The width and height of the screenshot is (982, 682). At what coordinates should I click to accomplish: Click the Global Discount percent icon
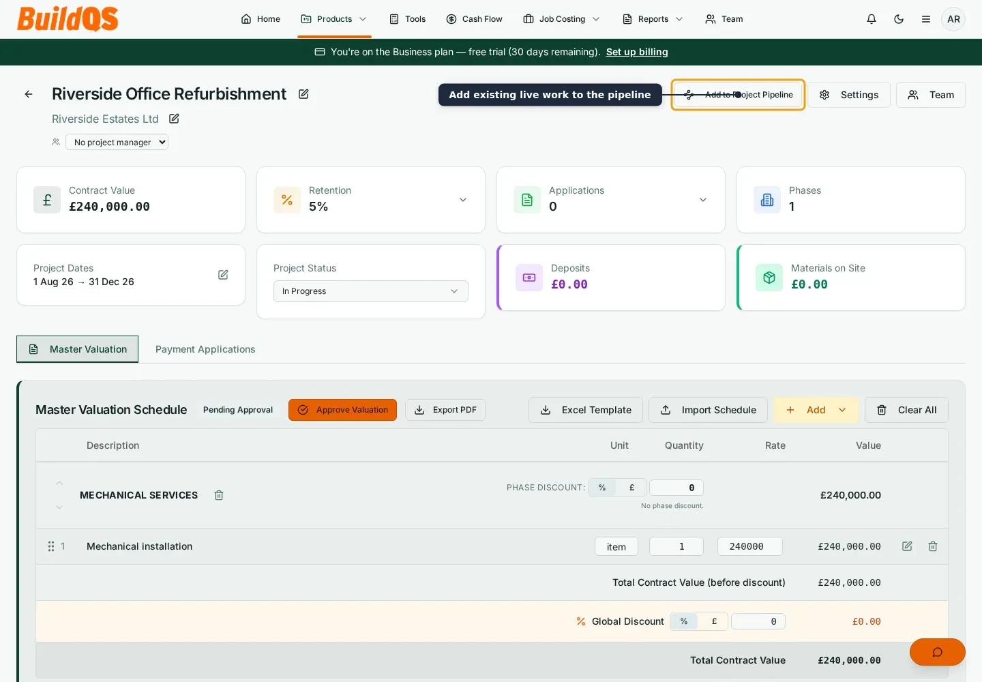point(581,621)
